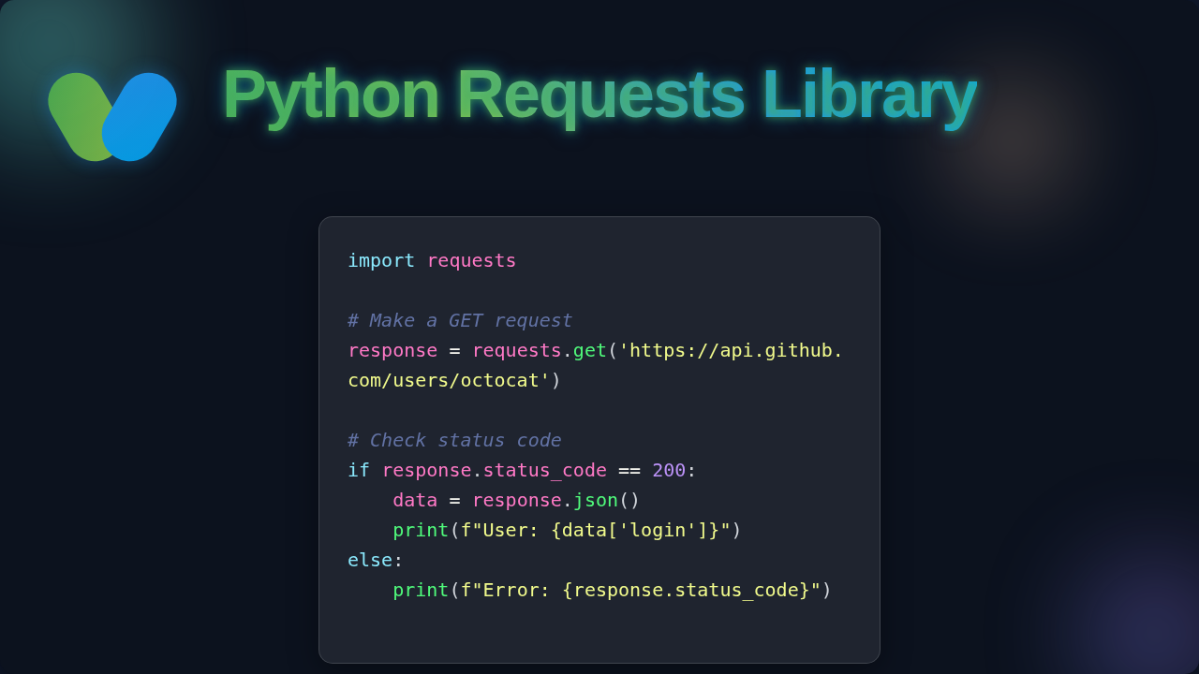Click the 'import requests' code line
The height and width of the screenshot is (674, 1199).
click(x=432, y=260)
